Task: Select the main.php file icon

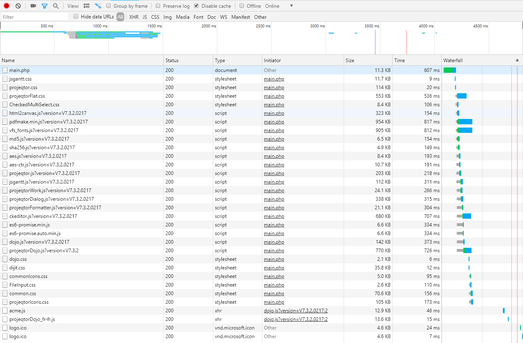Action: 5,70
